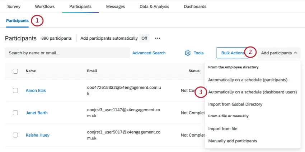Toggle Add participants automatically switch
This screenshot has height=152, width=305.
144,38
